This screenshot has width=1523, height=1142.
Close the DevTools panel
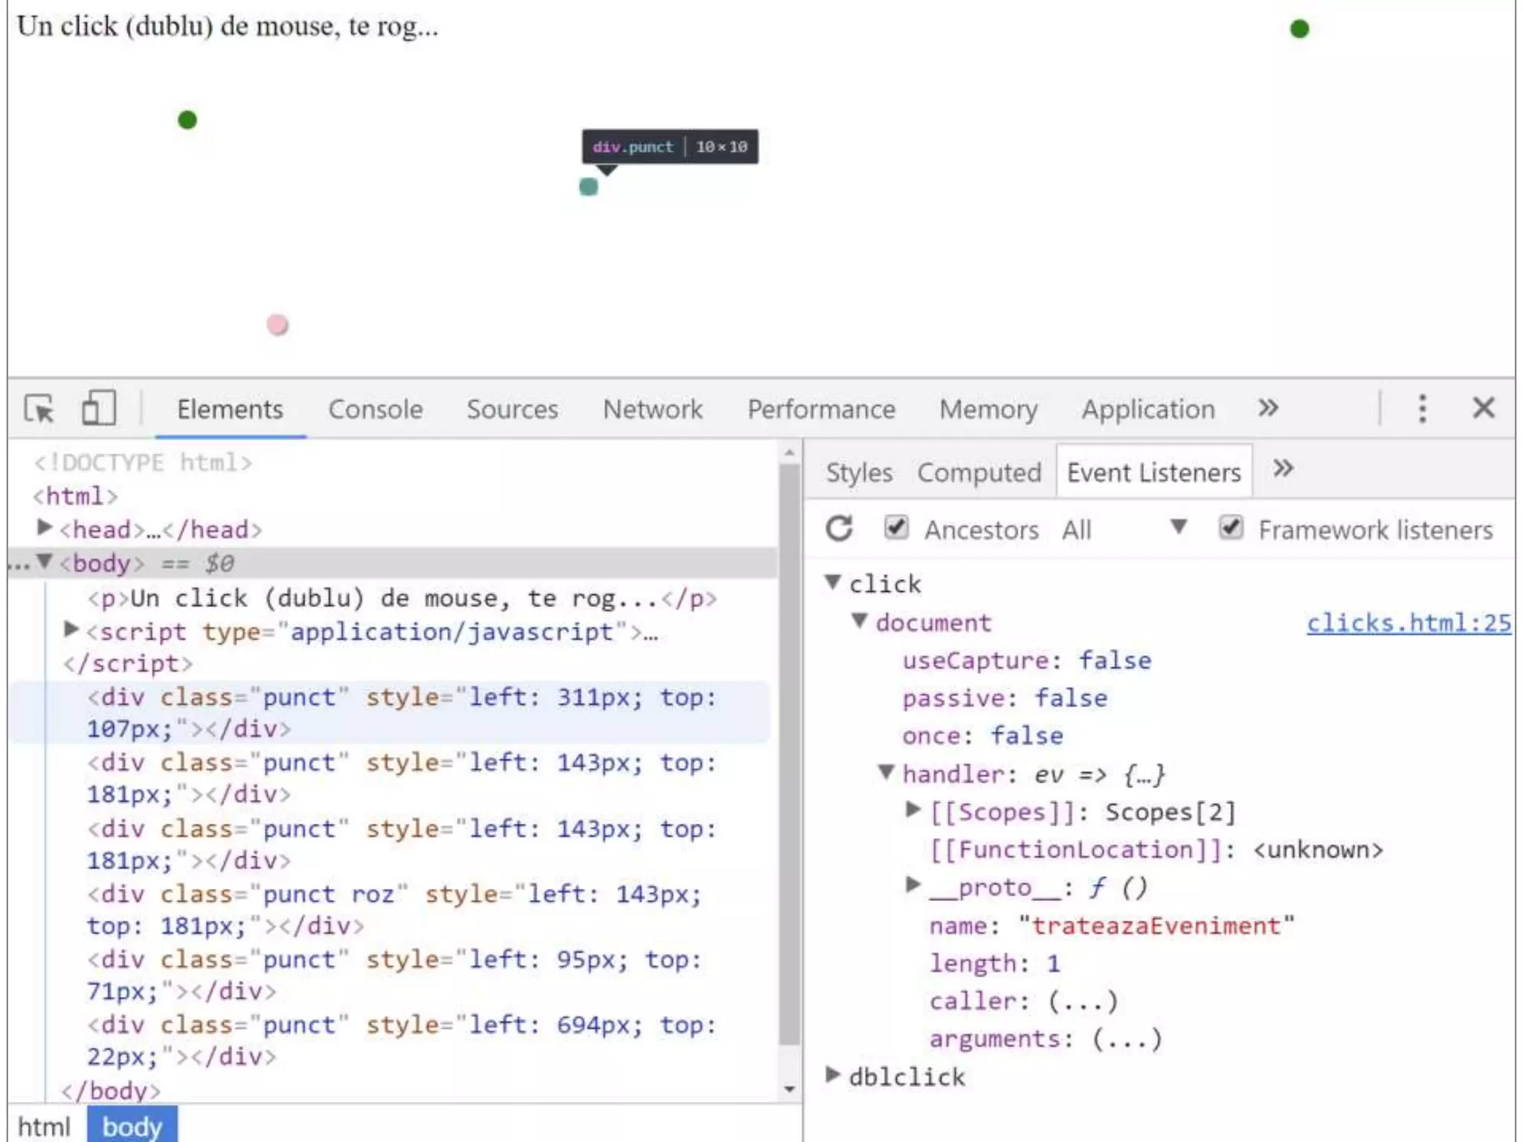click(x=1483, y=407)
